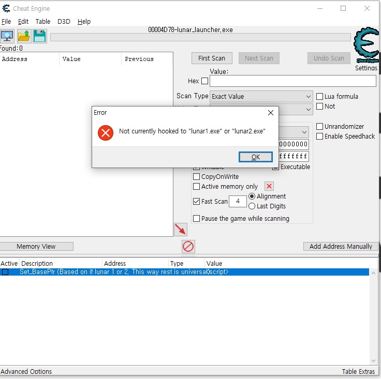Click the Start address 0000000 field
This screenshot has width=381, height=379.
294,144
